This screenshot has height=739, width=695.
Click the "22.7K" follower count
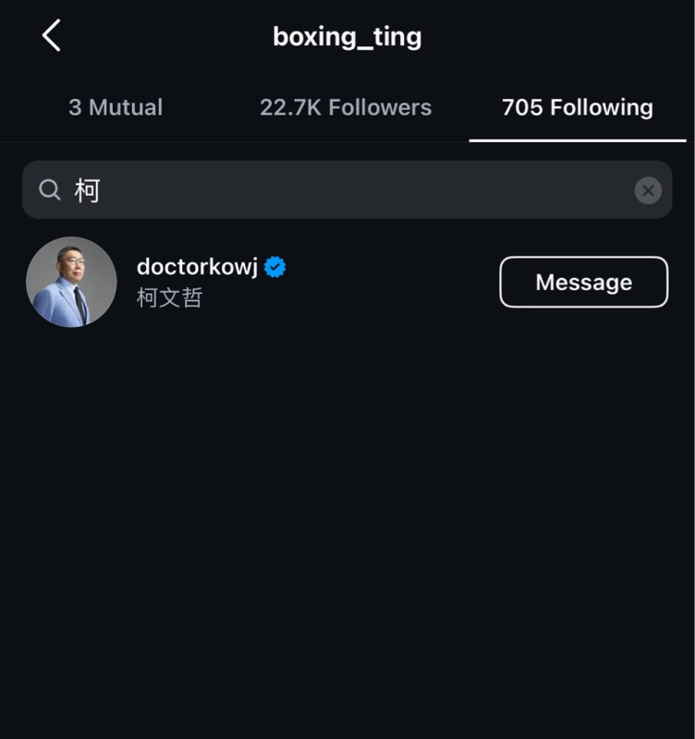(x=290, y=107)
